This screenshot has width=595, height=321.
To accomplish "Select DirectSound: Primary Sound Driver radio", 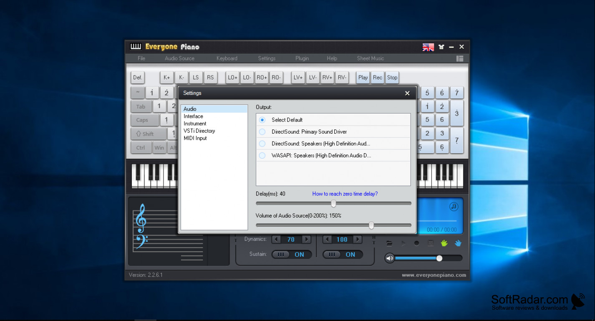I will point(262,132).
